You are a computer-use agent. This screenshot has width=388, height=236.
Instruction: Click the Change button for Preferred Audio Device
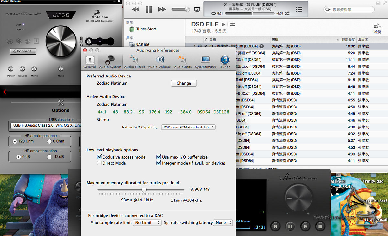(x=184, y=83)
